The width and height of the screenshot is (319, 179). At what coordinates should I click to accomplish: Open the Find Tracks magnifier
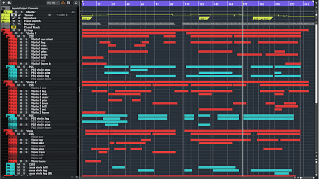pos(76,3)
